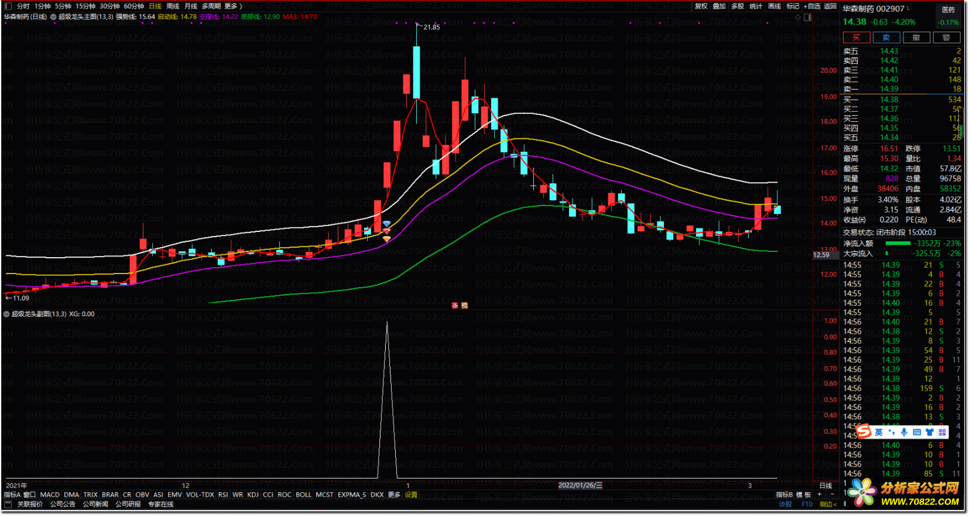
Task: Switch the sub-chart to MACD indicator
Action: point(50,496)
